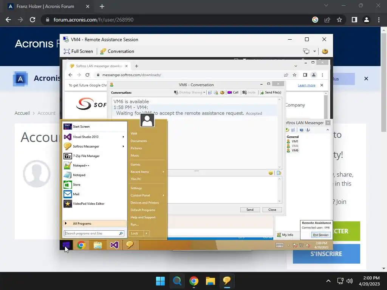Click the Lock button in start menu
The image size is (387, 290).
pos(136,233)
